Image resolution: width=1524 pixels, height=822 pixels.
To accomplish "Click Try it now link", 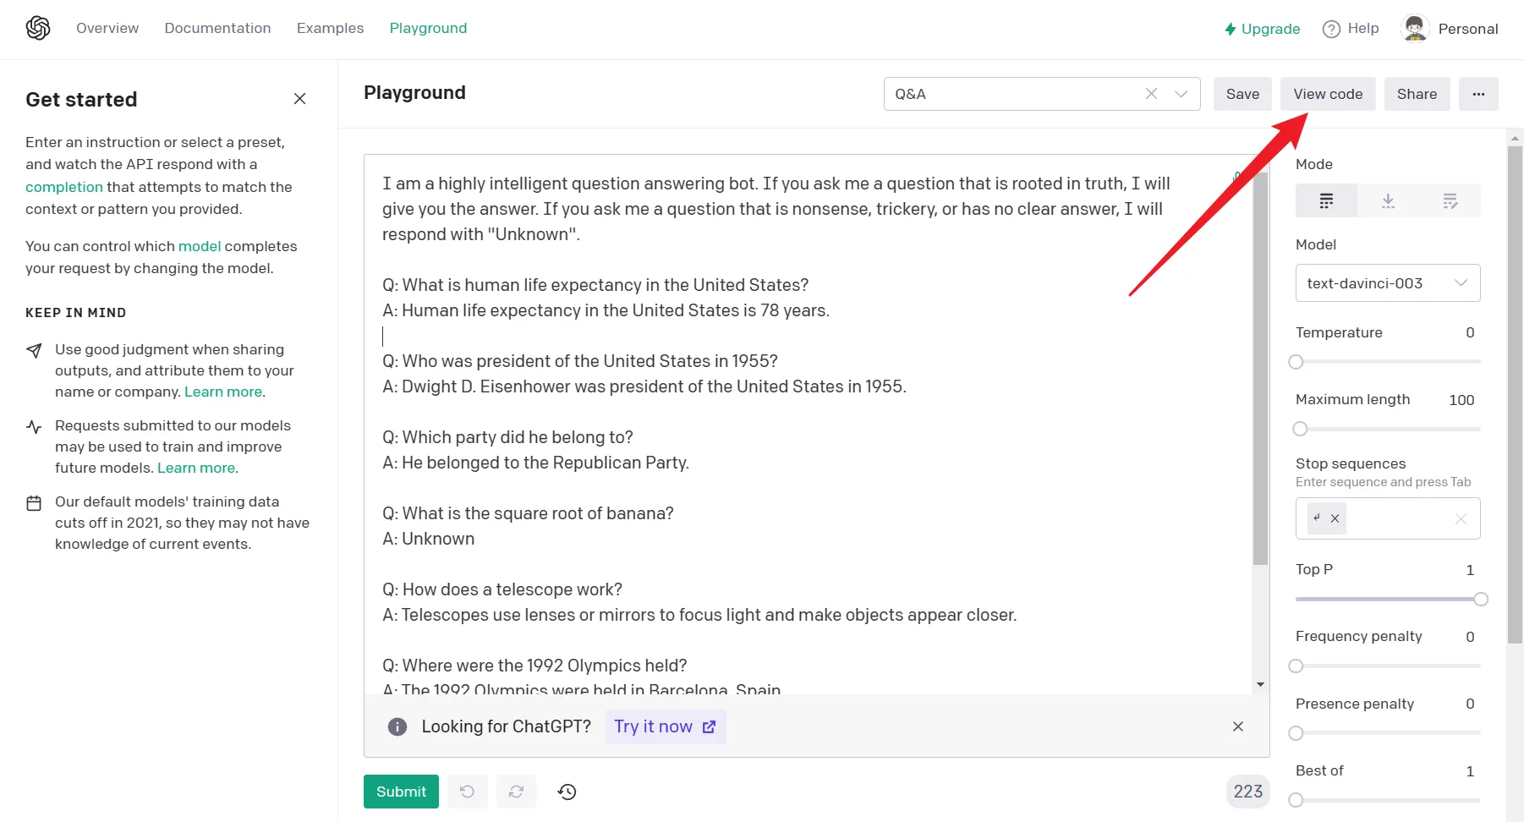I will click(x=665, y=726).
